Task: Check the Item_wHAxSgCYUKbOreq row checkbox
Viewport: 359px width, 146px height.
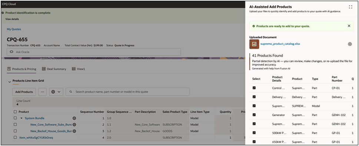Action: [x=15, y=138]
